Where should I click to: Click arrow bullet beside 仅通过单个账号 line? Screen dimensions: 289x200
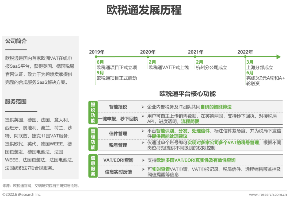click(x=143, y=142)
